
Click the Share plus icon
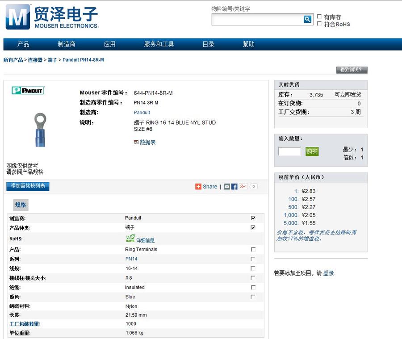pos(198,187)
